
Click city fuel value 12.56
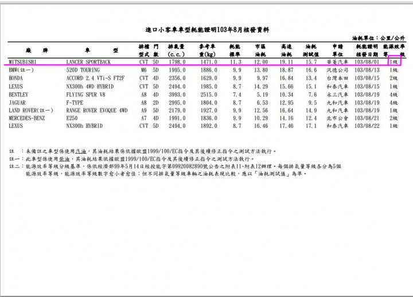tap(261, 111)
